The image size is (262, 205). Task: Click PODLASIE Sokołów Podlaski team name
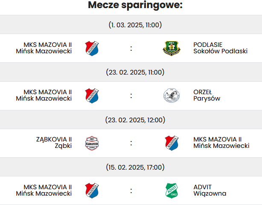click(x=220, y=48)
